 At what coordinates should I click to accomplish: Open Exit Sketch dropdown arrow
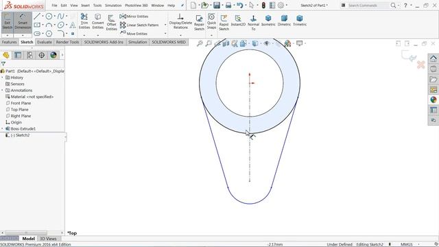click(8, 36)
